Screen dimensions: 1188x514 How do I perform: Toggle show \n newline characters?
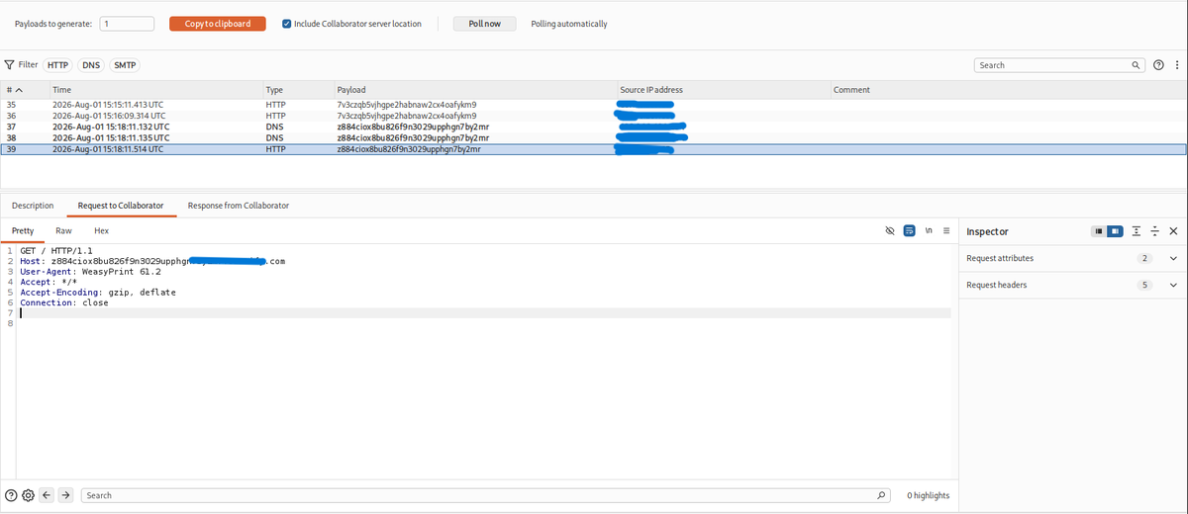[929, 231]
